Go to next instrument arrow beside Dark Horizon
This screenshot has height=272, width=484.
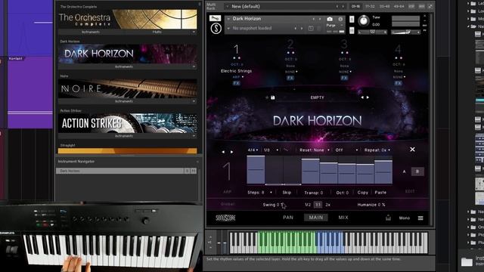click(320, 19)
